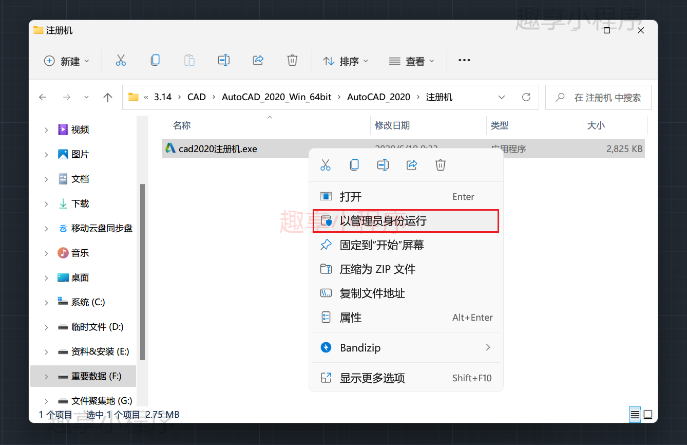
Task: Switch to details view icon in status bar
Action: [635, 414]
